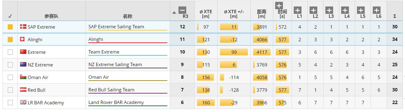Click Team Extreme distance bar 4117
This screenshot has height=112, width=405.
point(262,52)
